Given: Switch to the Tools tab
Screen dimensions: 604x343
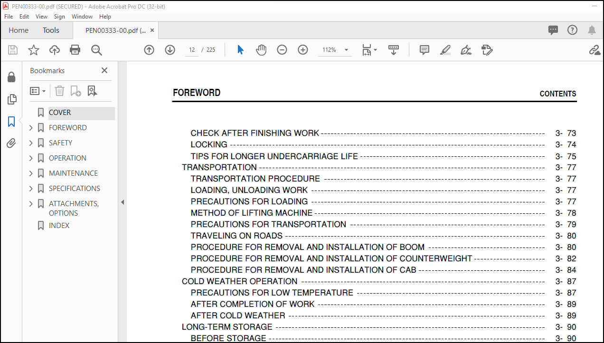Looking at the screenshot, I should 51,30.
